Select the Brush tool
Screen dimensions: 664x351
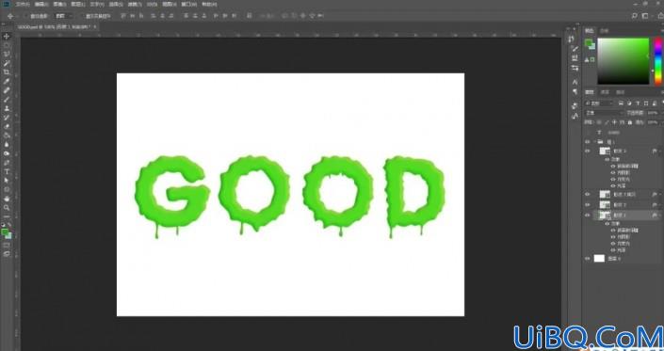tap(7, 100)
